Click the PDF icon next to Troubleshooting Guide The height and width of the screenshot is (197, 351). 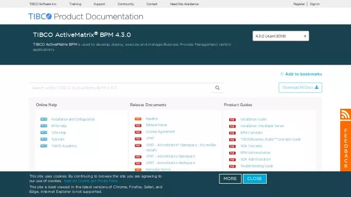click(x=232, y=167)
